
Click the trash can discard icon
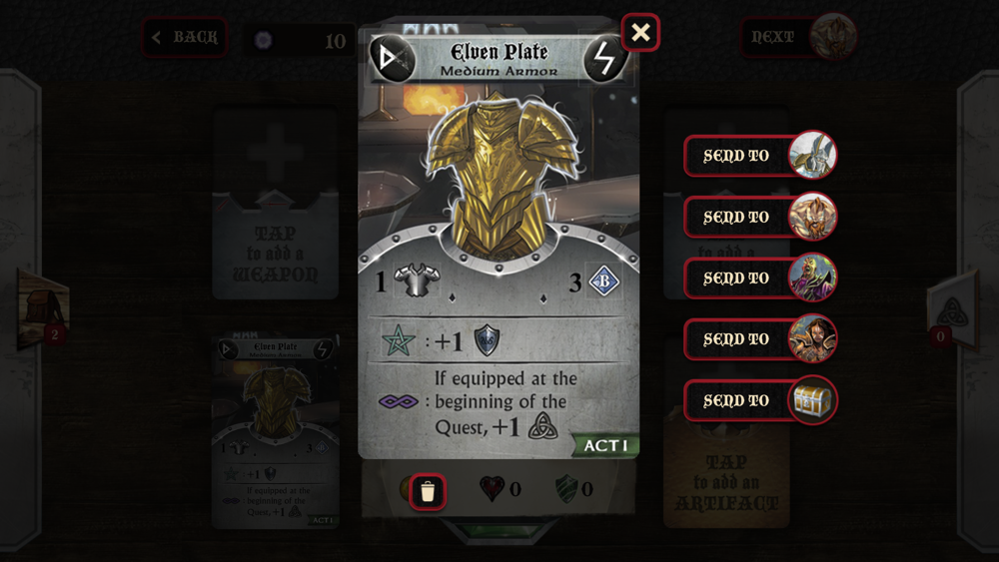(428, 491)
